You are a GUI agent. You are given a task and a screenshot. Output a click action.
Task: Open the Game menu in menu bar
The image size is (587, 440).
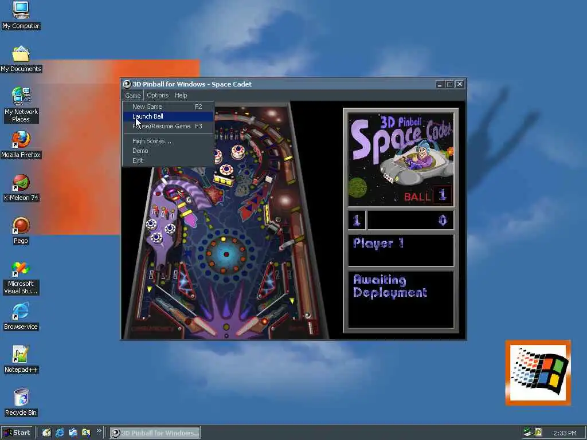tap(133, 96)
